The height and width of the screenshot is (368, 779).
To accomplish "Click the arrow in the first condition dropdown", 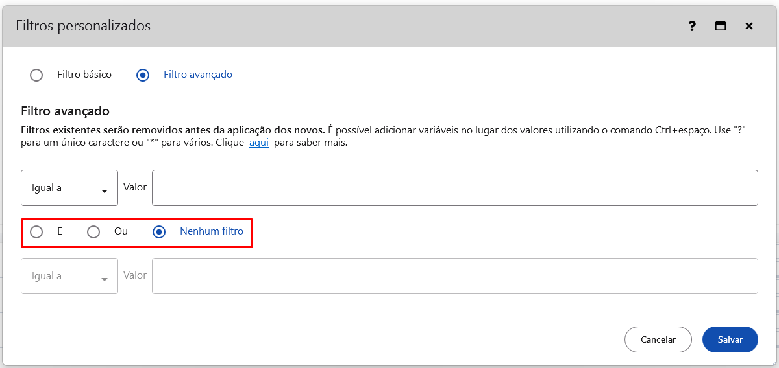I will tap(104, 191).
